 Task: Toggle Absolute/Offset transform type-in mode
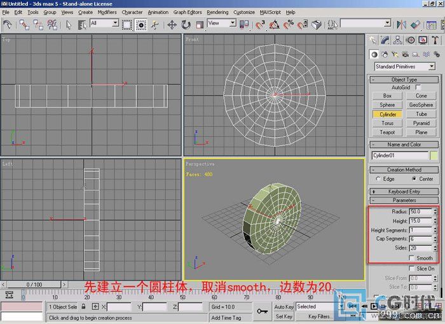click(95, 307)
